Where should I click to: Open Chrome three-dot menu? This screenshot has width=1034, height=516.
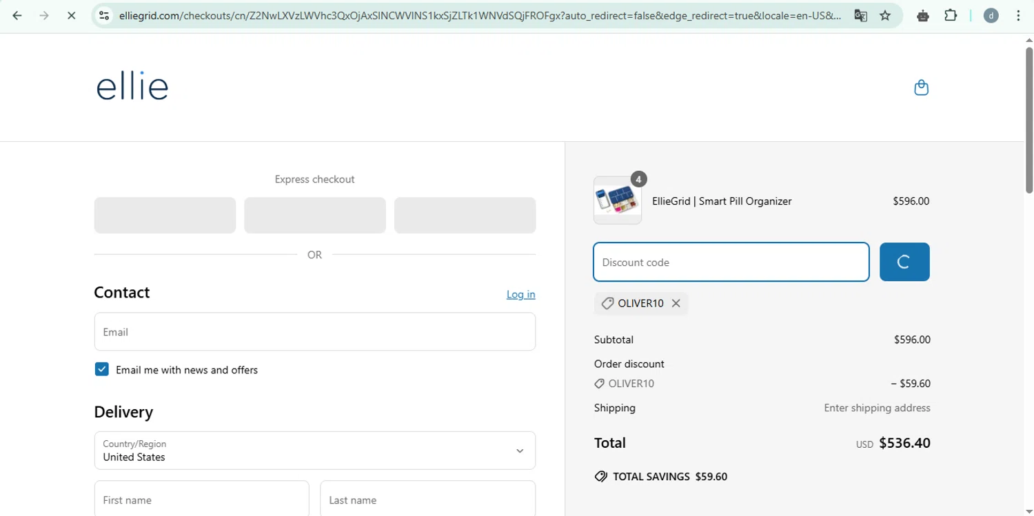point(1018,15)
